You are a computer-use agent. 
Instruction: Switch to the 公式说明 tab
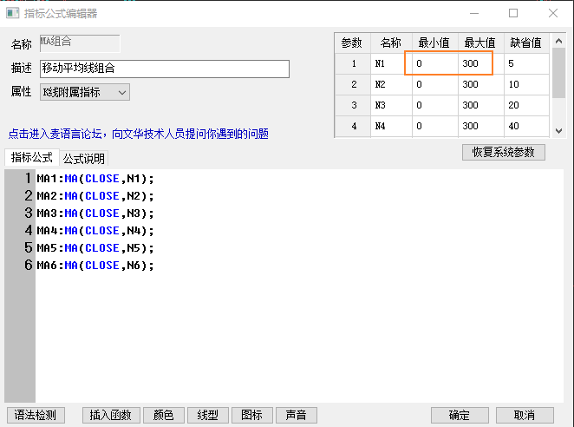83,159
